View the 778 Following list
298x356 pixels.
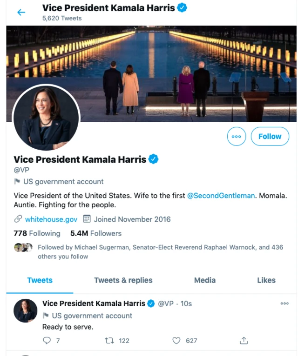click(x=37, y=233)
